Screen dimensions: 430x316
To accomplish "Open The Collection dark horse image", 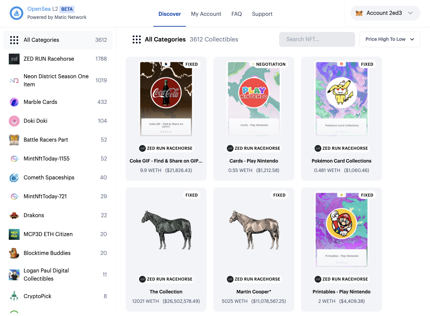I will pos(166,229).
